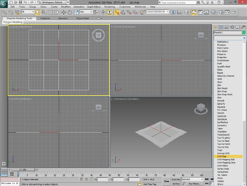Toggle 3D Snaps
Viewport: 247px width, 186px height.
point(117,12)
